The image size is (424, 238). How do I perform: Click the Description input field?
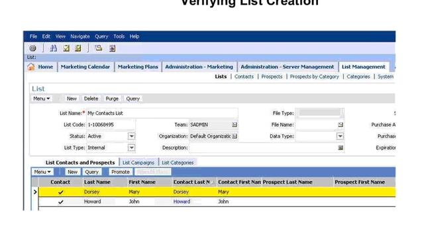[x=266, y=147]
